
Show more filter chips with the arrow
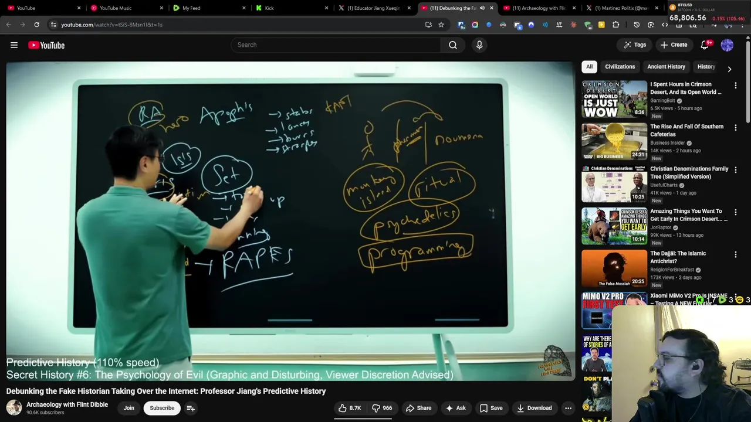(729, 69)
